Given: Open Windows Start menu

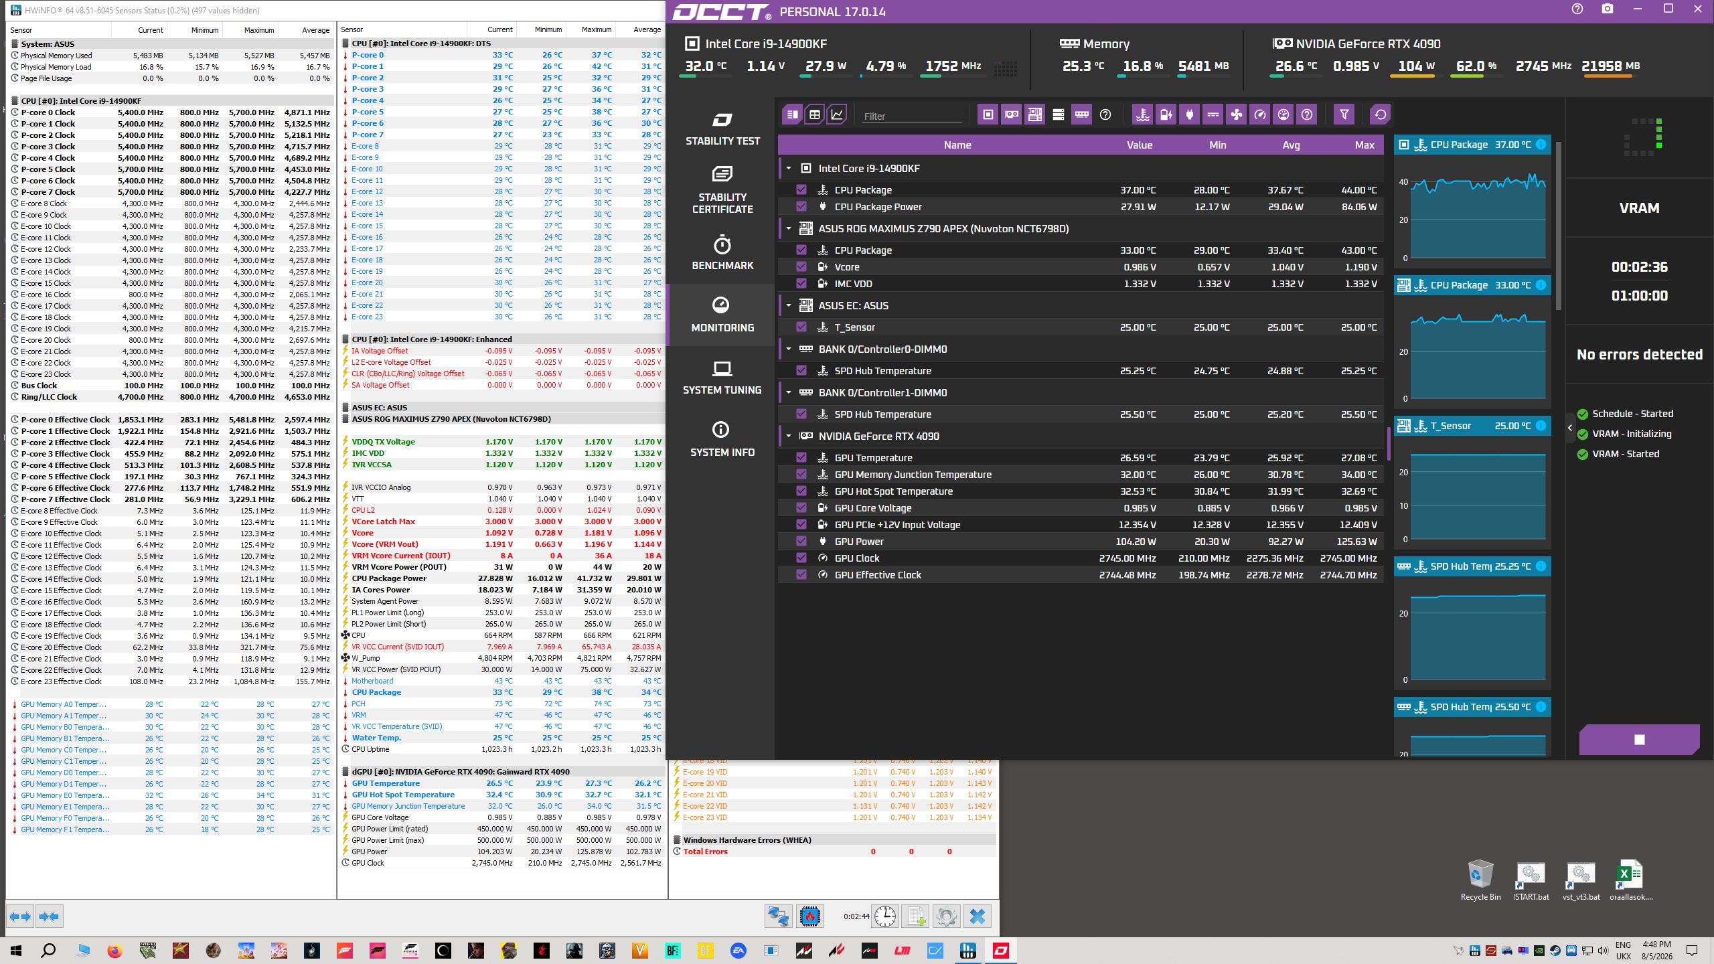Looking at the screenshot, I should pos(16,951).
